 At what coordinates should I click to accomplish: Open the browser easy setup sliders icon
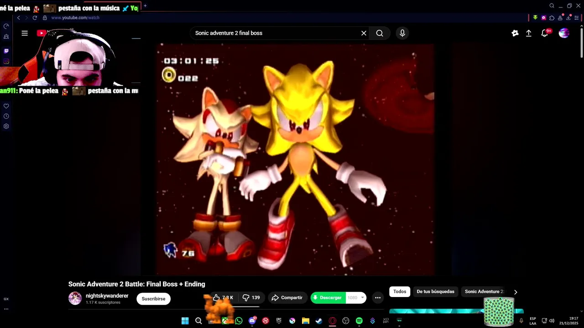577,18
